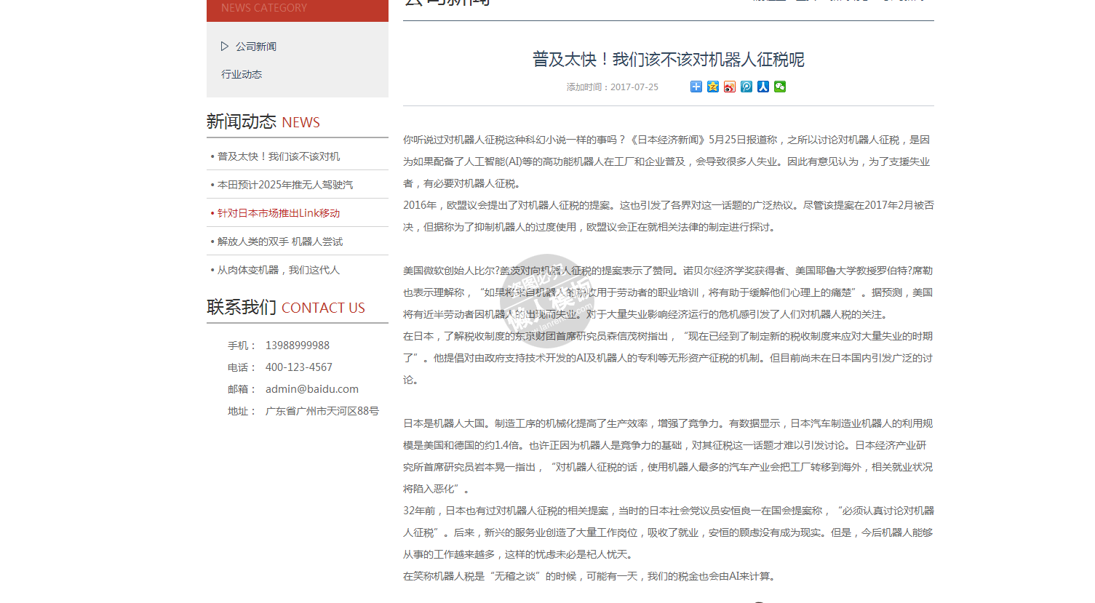Open the blue plus more-sharing icon
This screenshot has width=1095, height=603.
coord(696,87)
